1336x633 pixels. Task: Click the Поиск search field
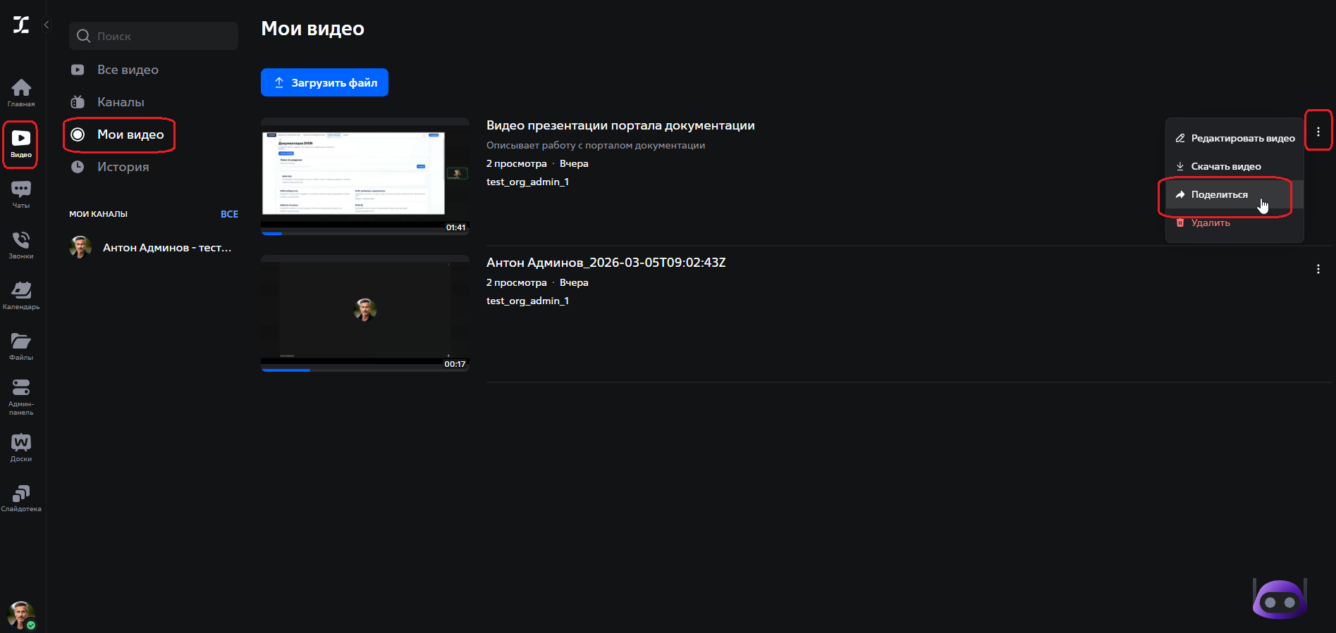pyautogui.click(x=154, y=36)
